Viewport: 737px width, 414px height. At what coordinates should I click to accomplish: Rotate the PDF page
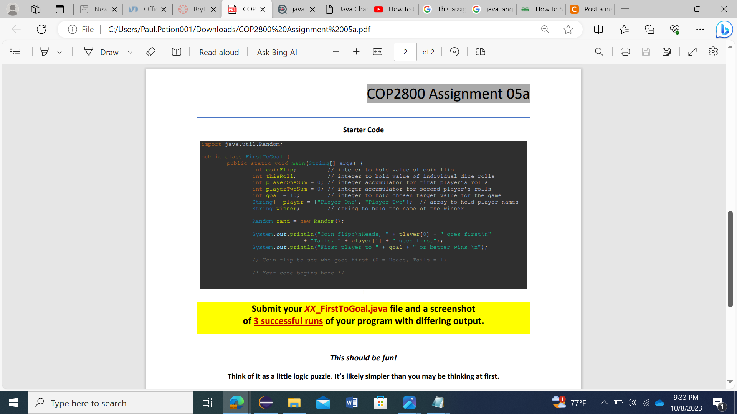[x=454, y=52]
